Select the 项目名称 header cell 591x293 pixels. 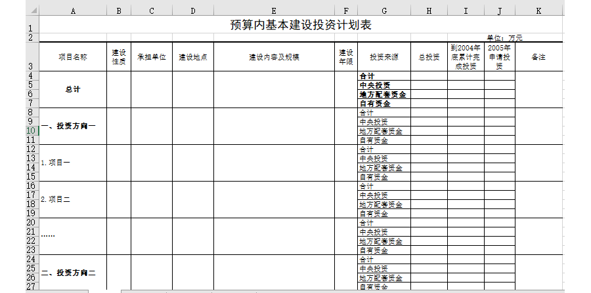coord(73,57)
